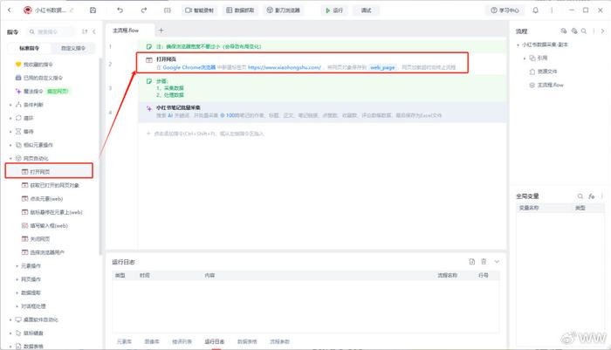Toggle the sort icon beside instruction search
The width and height of the screenshot is (611, 350).
click(x=85, y=31)
